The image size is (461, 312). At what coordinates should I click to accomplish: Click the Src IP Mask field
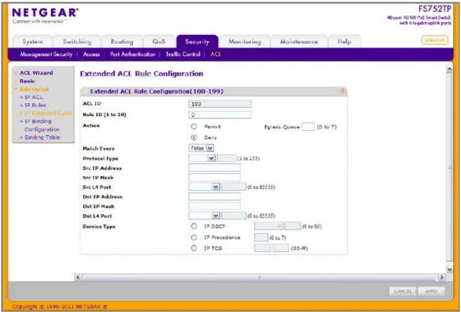click(214, 177)
